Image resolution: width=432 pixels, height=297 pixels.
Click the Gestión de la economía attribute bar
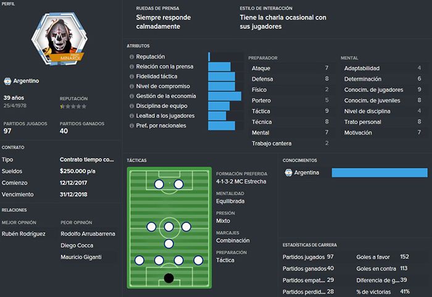coord(225,96)
